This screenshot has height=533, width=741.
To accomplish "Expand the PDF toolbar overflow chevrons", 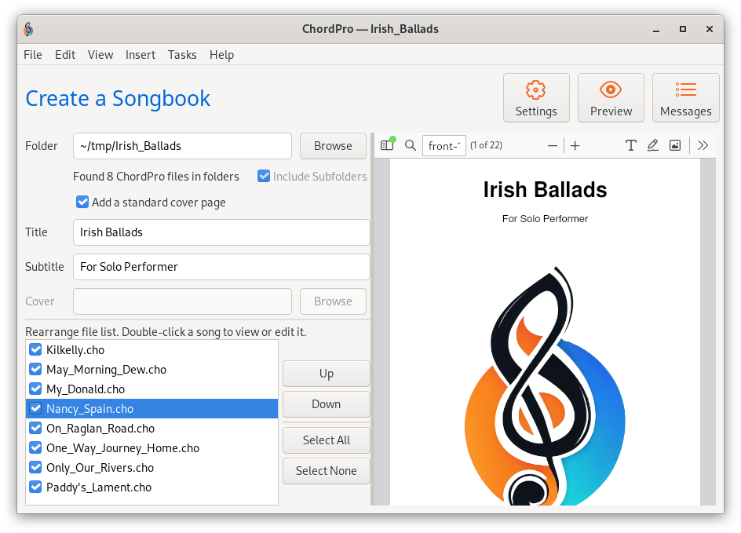I will click(703, 145).
